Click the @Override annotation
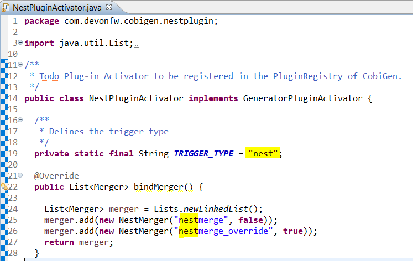The height and width of the screenshot is (261, 413). pyautogui.click(x=56, y=176)
